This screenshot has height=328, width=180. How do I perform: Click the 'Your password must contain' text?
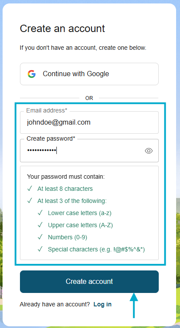click(x=66, y=177)
